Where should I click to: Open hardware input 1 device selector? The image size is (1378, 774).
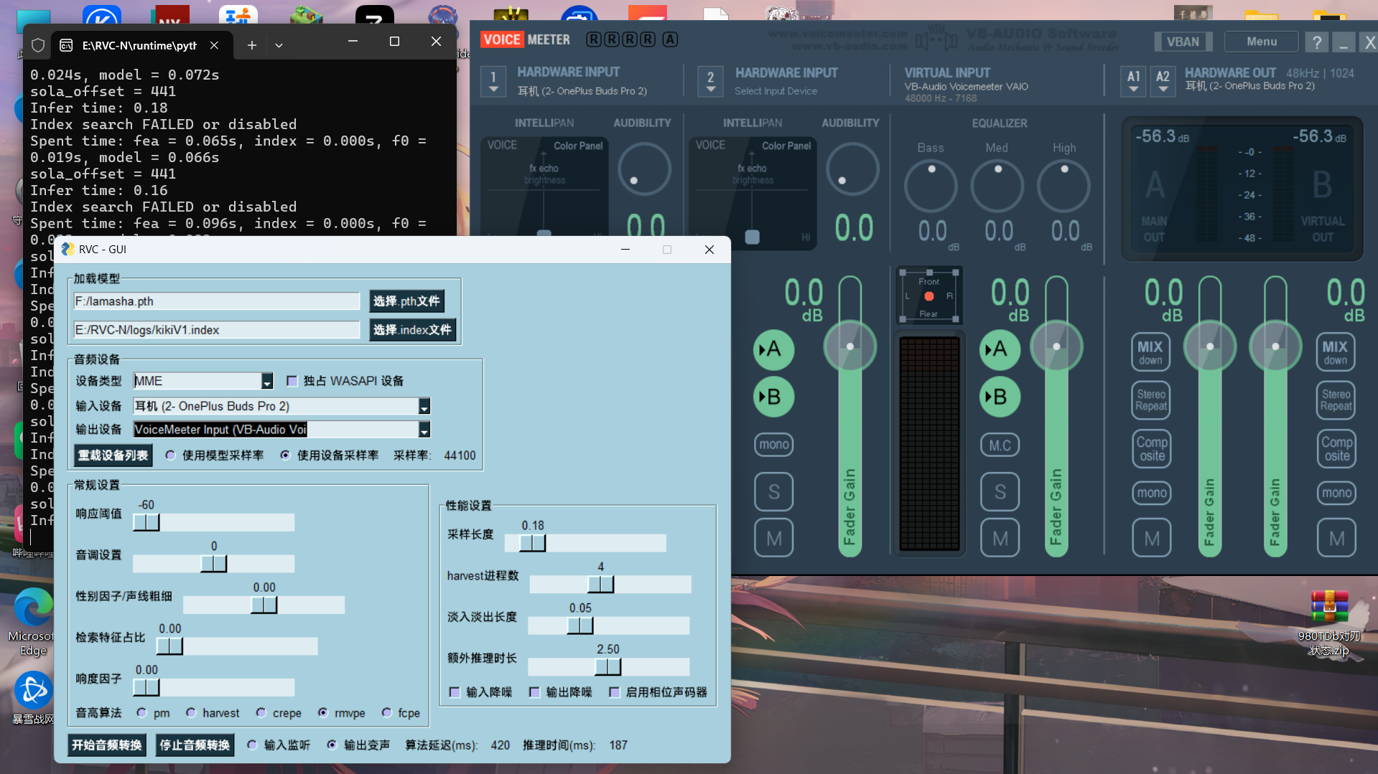(x=493, y=81)
